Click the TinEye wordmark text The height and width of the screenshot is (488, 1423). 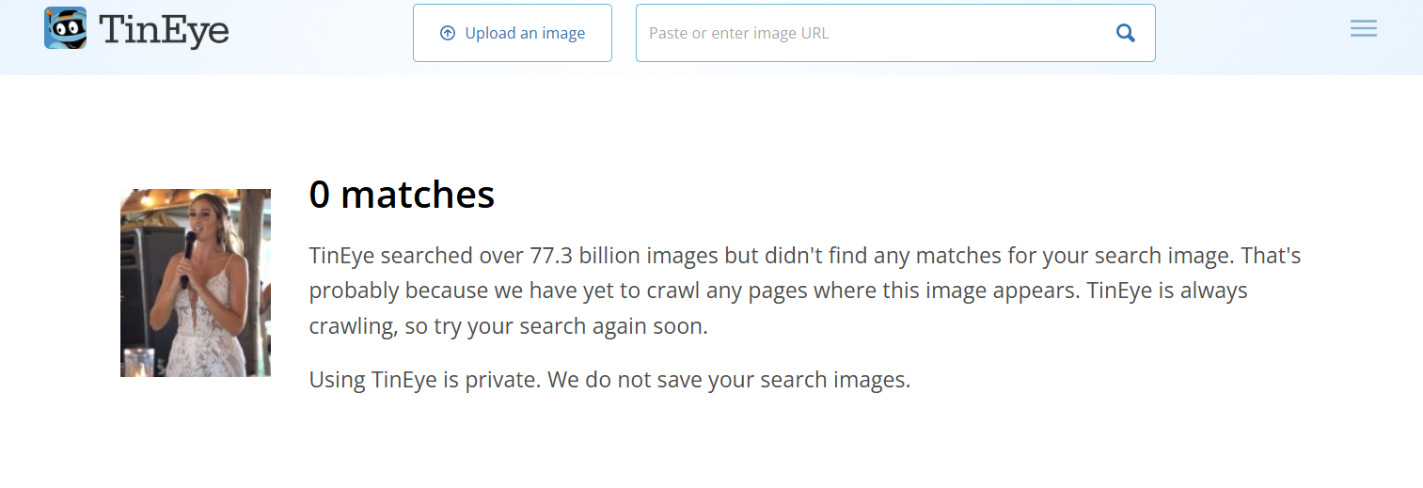[x=165, y=30]
